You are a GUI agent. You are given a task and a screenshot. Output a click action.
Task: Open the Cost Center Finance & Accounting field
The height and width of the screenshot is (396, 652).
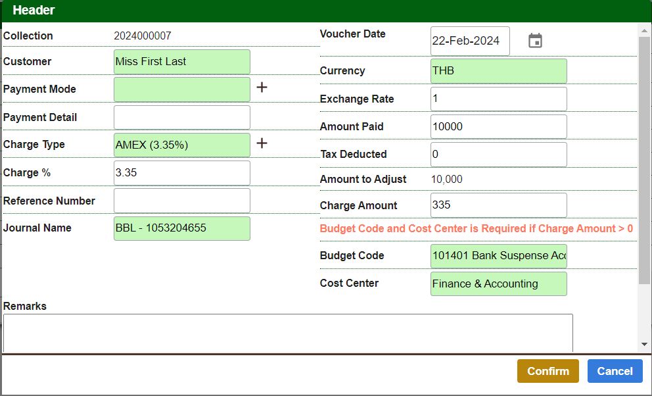498,284
